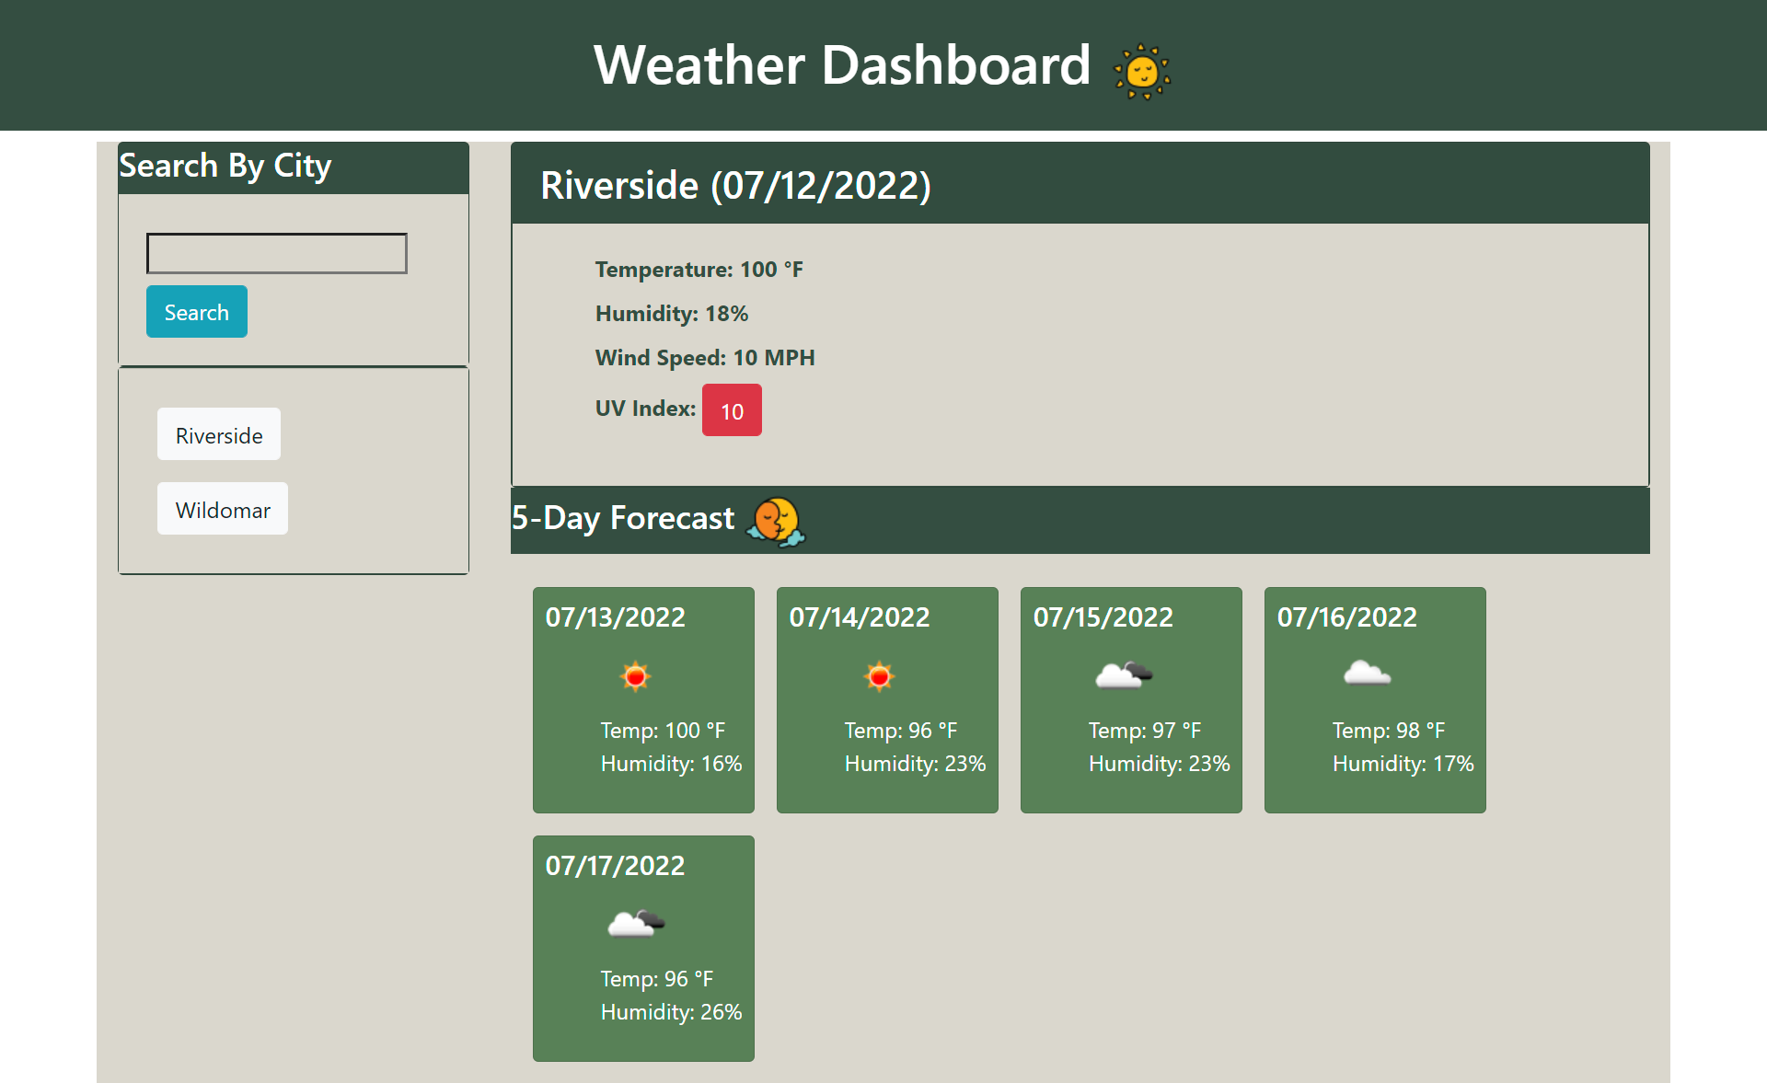The image size is (1767, 1083).
Task: Click inside the city search input box
Action: click(x=276, y=253)
